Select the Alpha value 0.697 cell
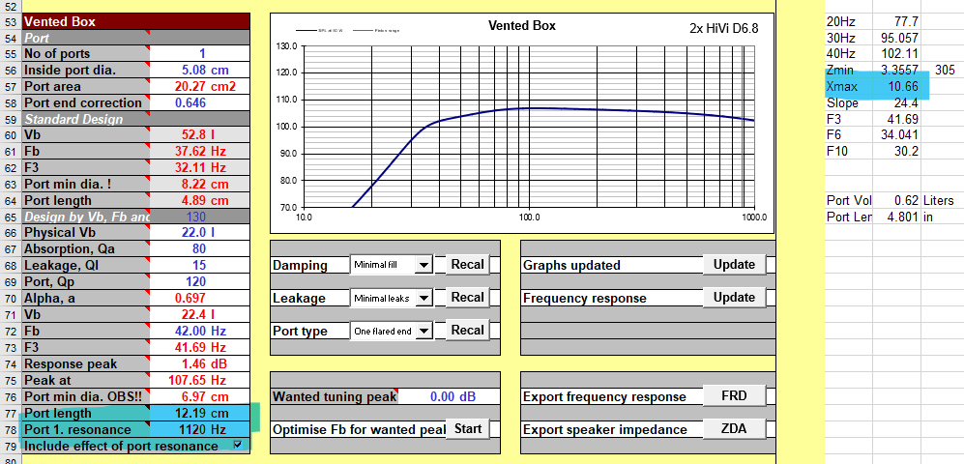Viewport: 964px width, 464px height. (x=200, y=298)
